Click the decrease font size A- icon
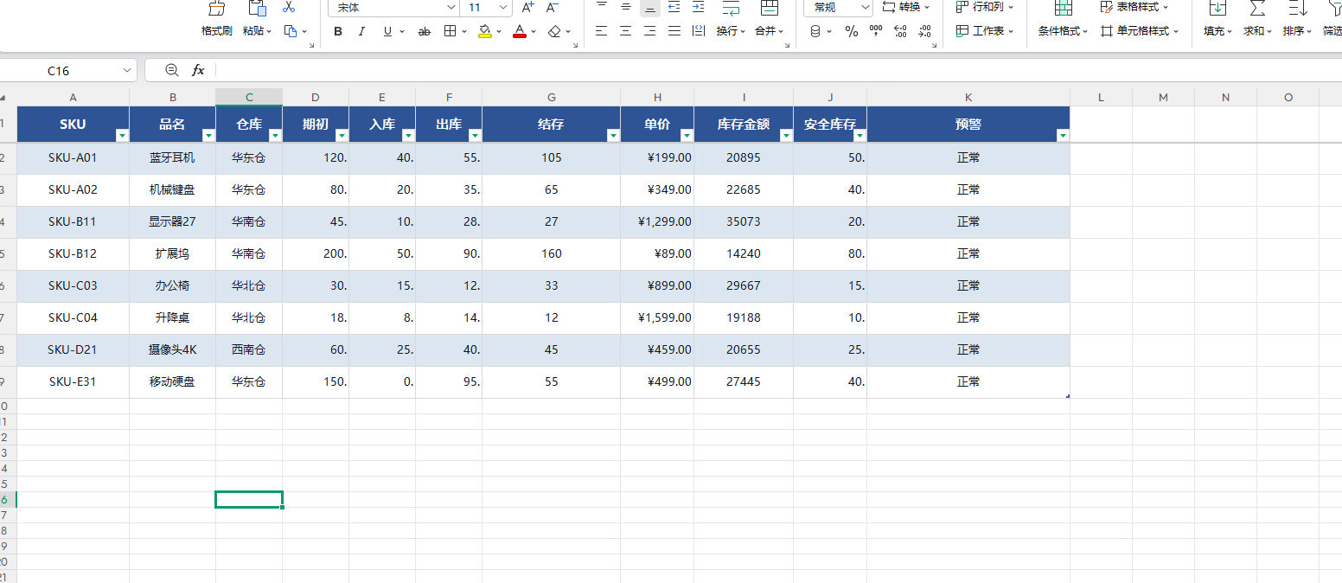This screenshot has height=583, width=1342. point(553,7)
